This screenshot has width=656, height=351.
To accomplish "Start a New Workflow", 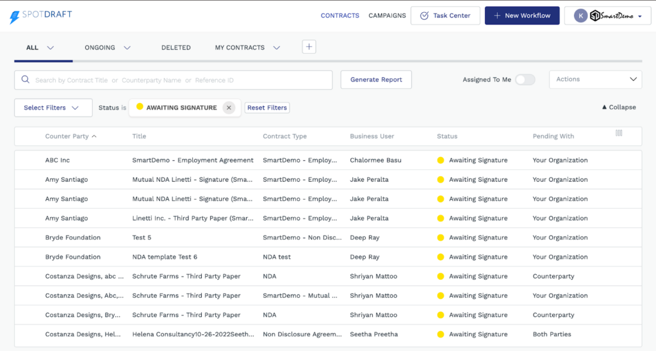I will click(x=522, y=15).
